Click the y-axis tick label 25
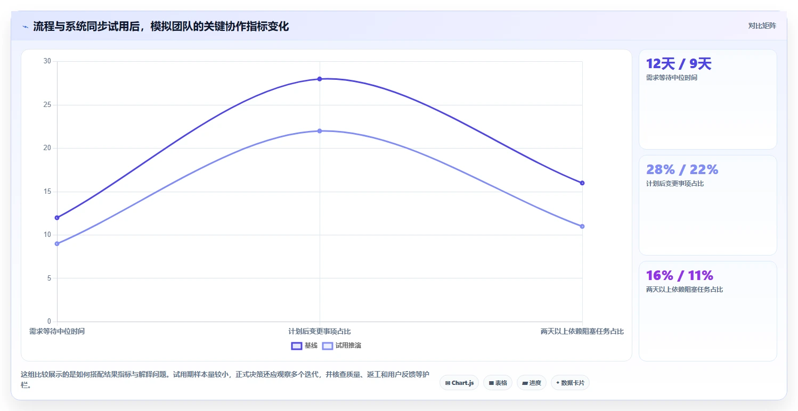This screenshot has width=798, height=411. click(x=47, y=105)
